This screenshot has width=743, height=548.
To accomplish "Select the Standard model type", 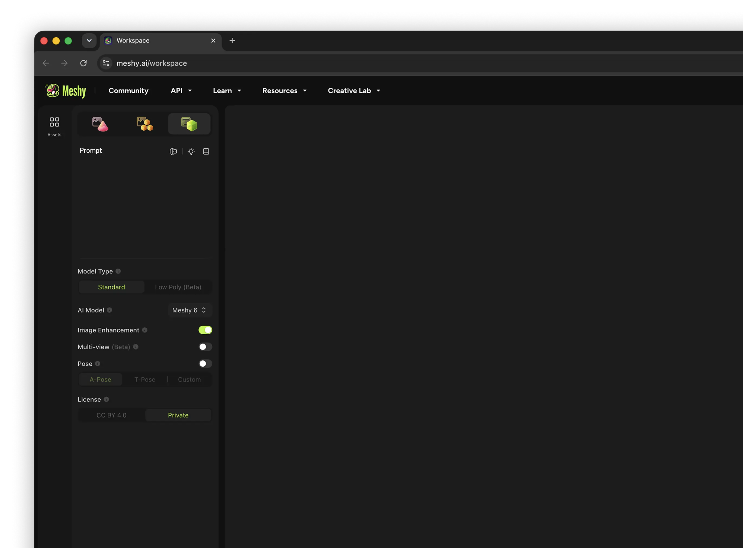I will click(112, 287).
